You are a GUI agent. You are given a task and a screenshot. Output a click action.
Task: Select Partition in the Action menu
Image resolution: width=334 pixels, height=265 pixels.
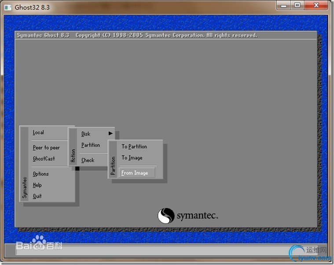[91, 145]
